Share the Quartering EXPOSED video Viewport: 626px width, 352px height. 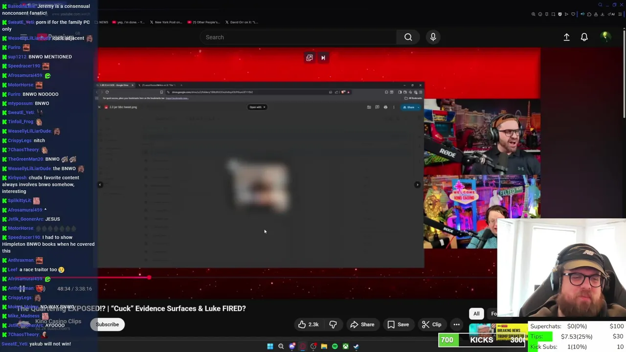click(x=362, y=325)
